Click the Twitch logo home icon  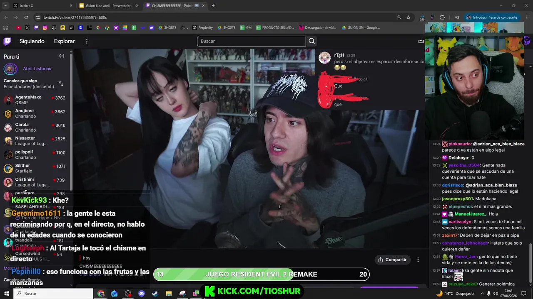(x=7, y=41)
